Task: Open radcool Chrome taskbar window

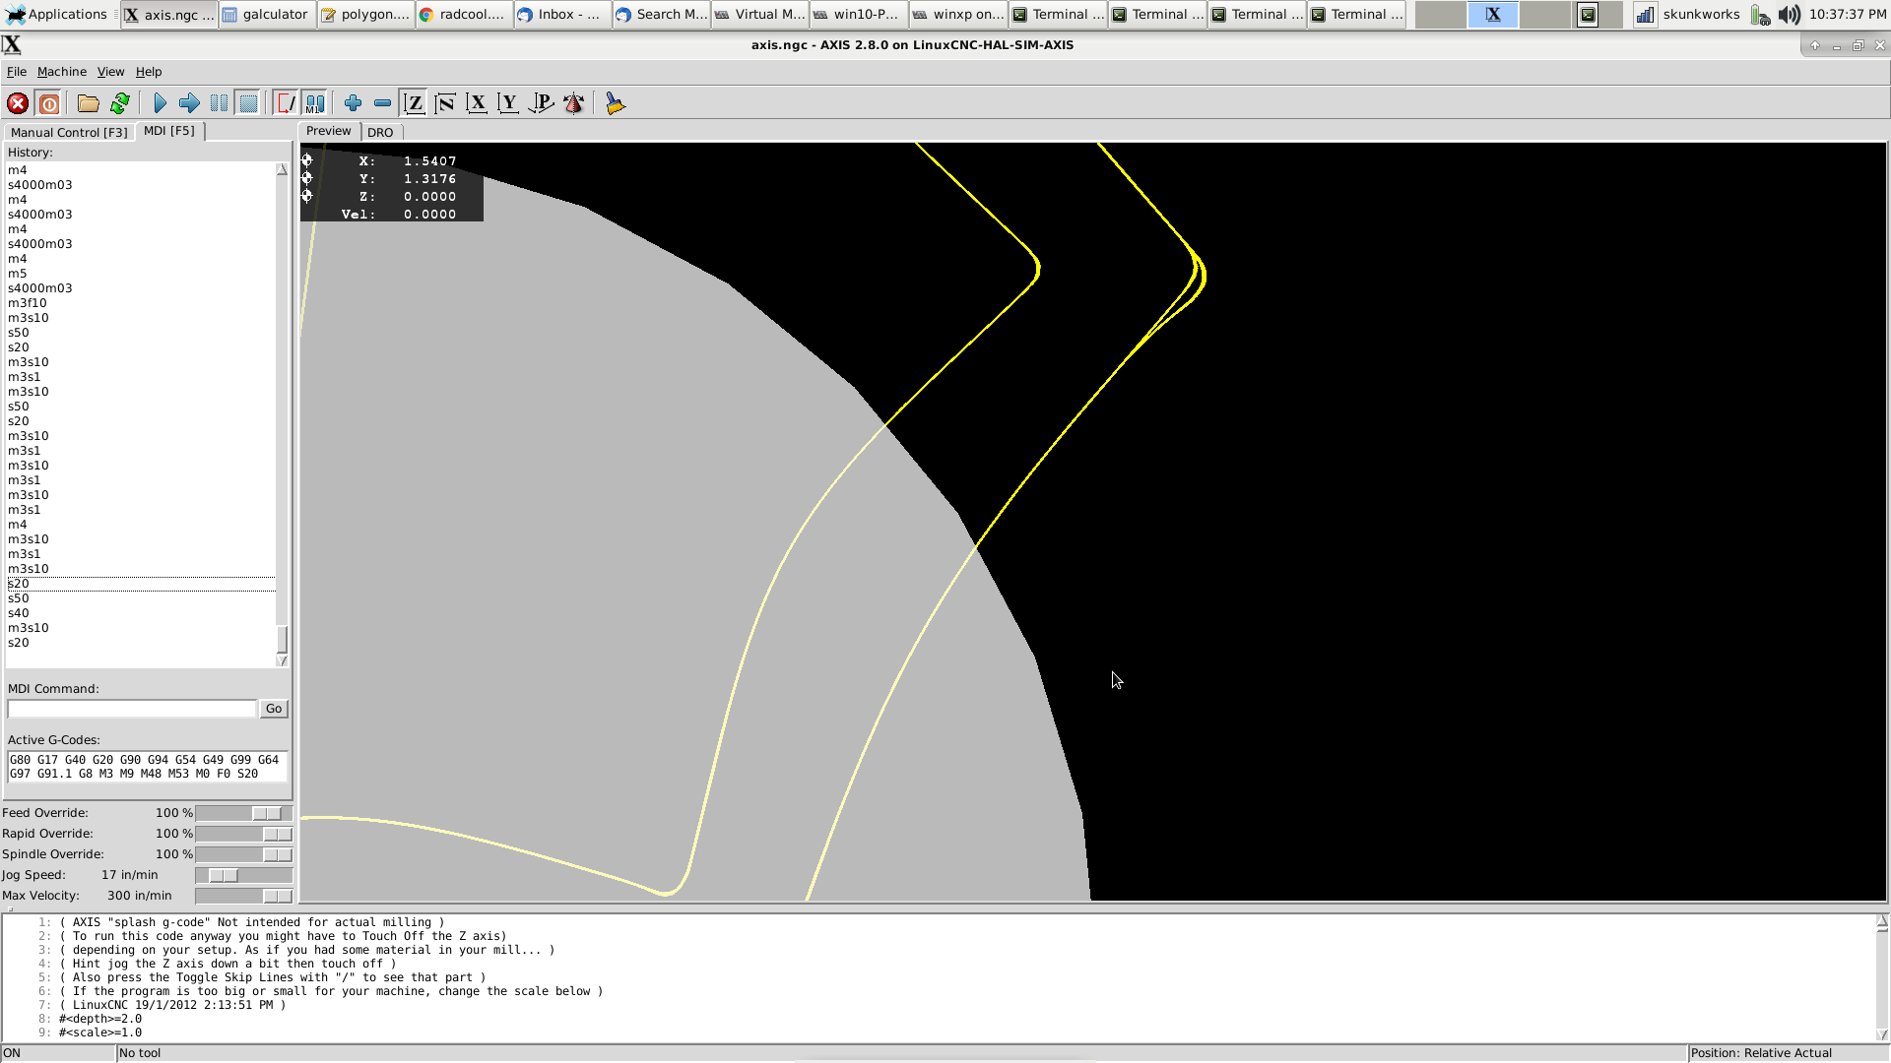Action: tap(464, 15)
